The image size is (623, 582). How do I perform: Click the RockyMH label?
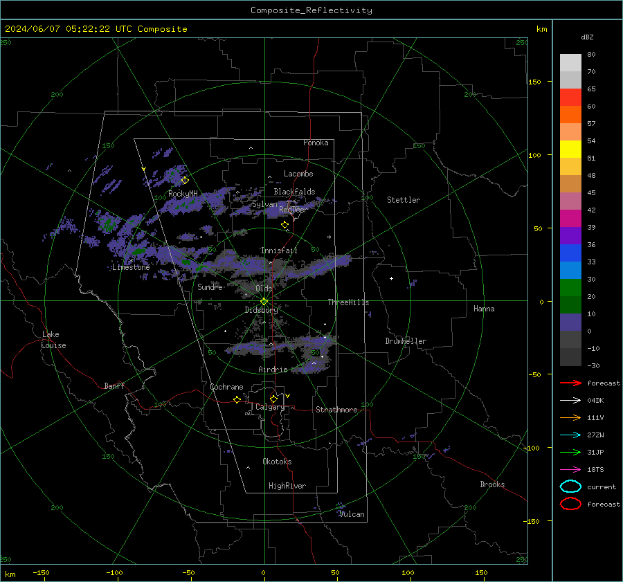(183, 194)
